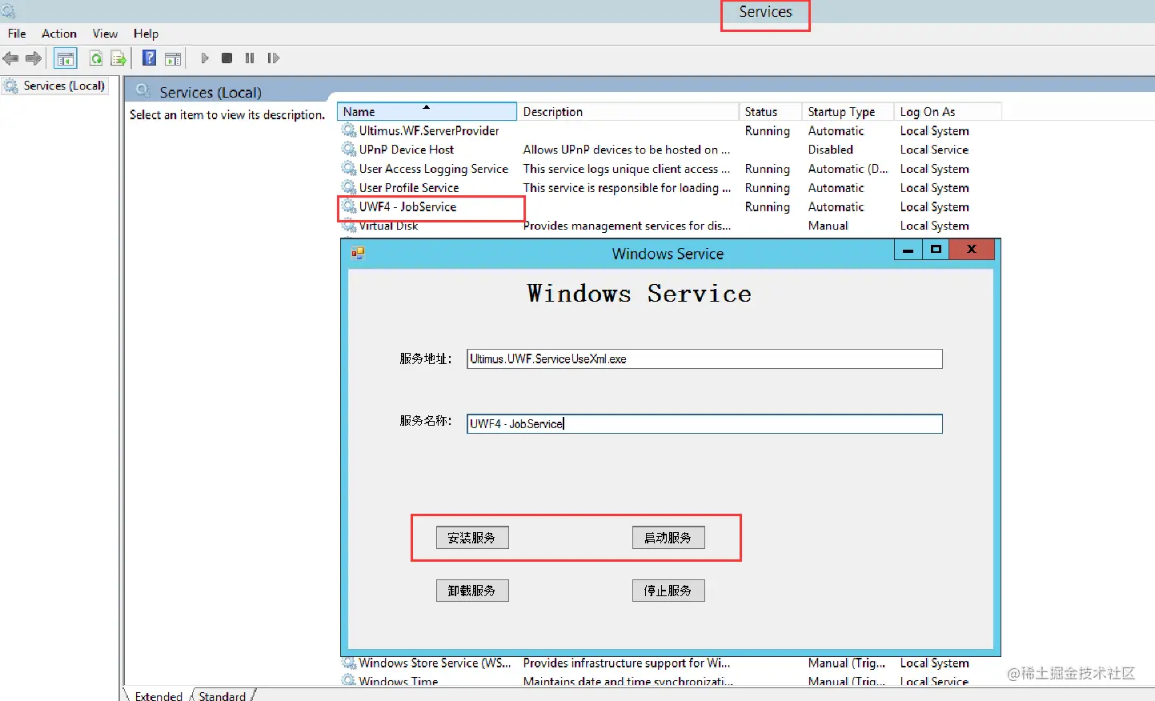Click the Stop Service square icon in toolbar

[227, 58]
